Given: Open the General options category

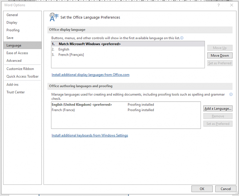Looking at the screenshot, I should coord(12,15).
